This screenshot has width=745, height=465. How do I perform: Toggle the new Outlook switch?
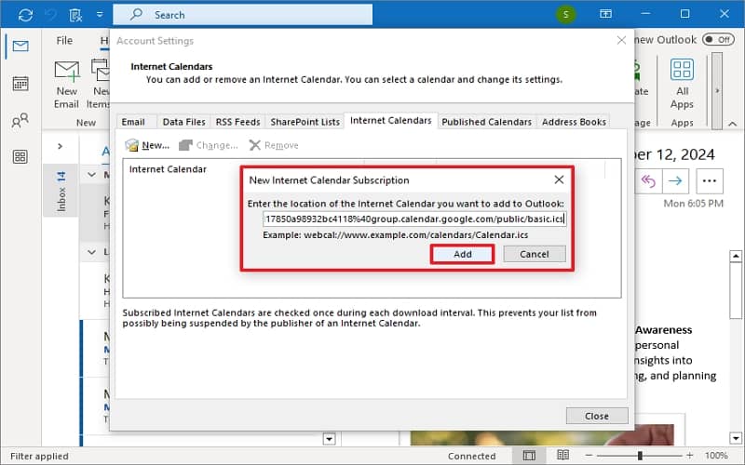(718, 39)
